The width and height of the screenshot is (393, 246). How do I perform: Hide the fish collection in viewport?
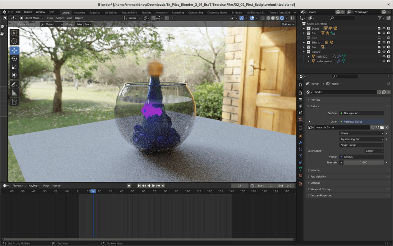coord(384,33)
